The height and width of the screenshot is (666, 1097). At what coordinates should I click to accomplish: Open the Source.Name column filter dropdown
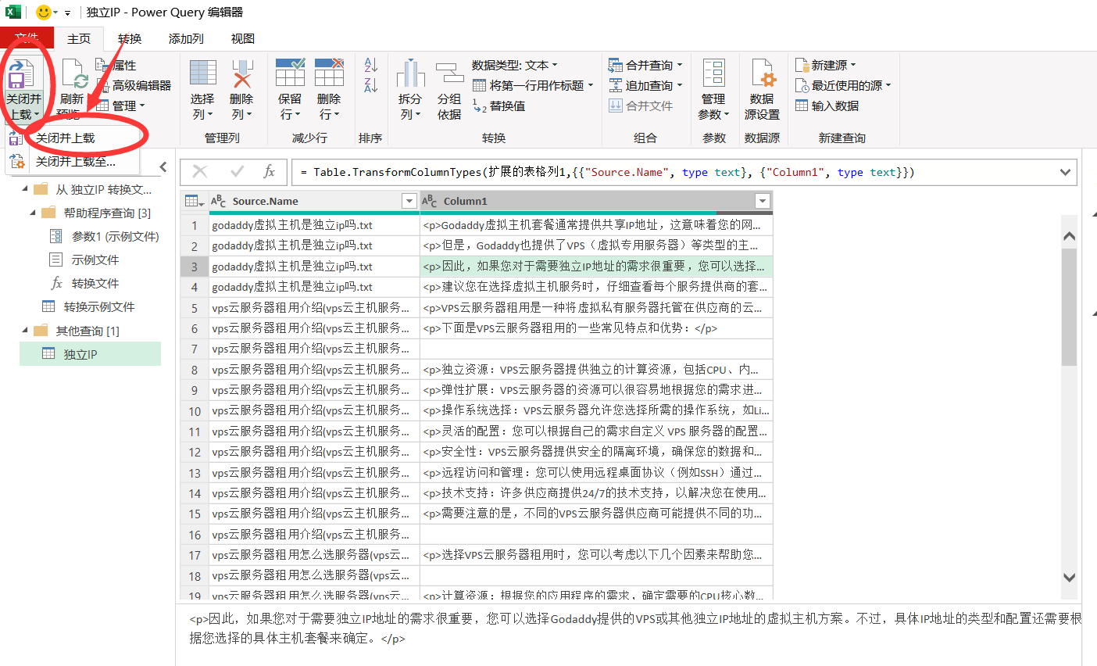409,202
